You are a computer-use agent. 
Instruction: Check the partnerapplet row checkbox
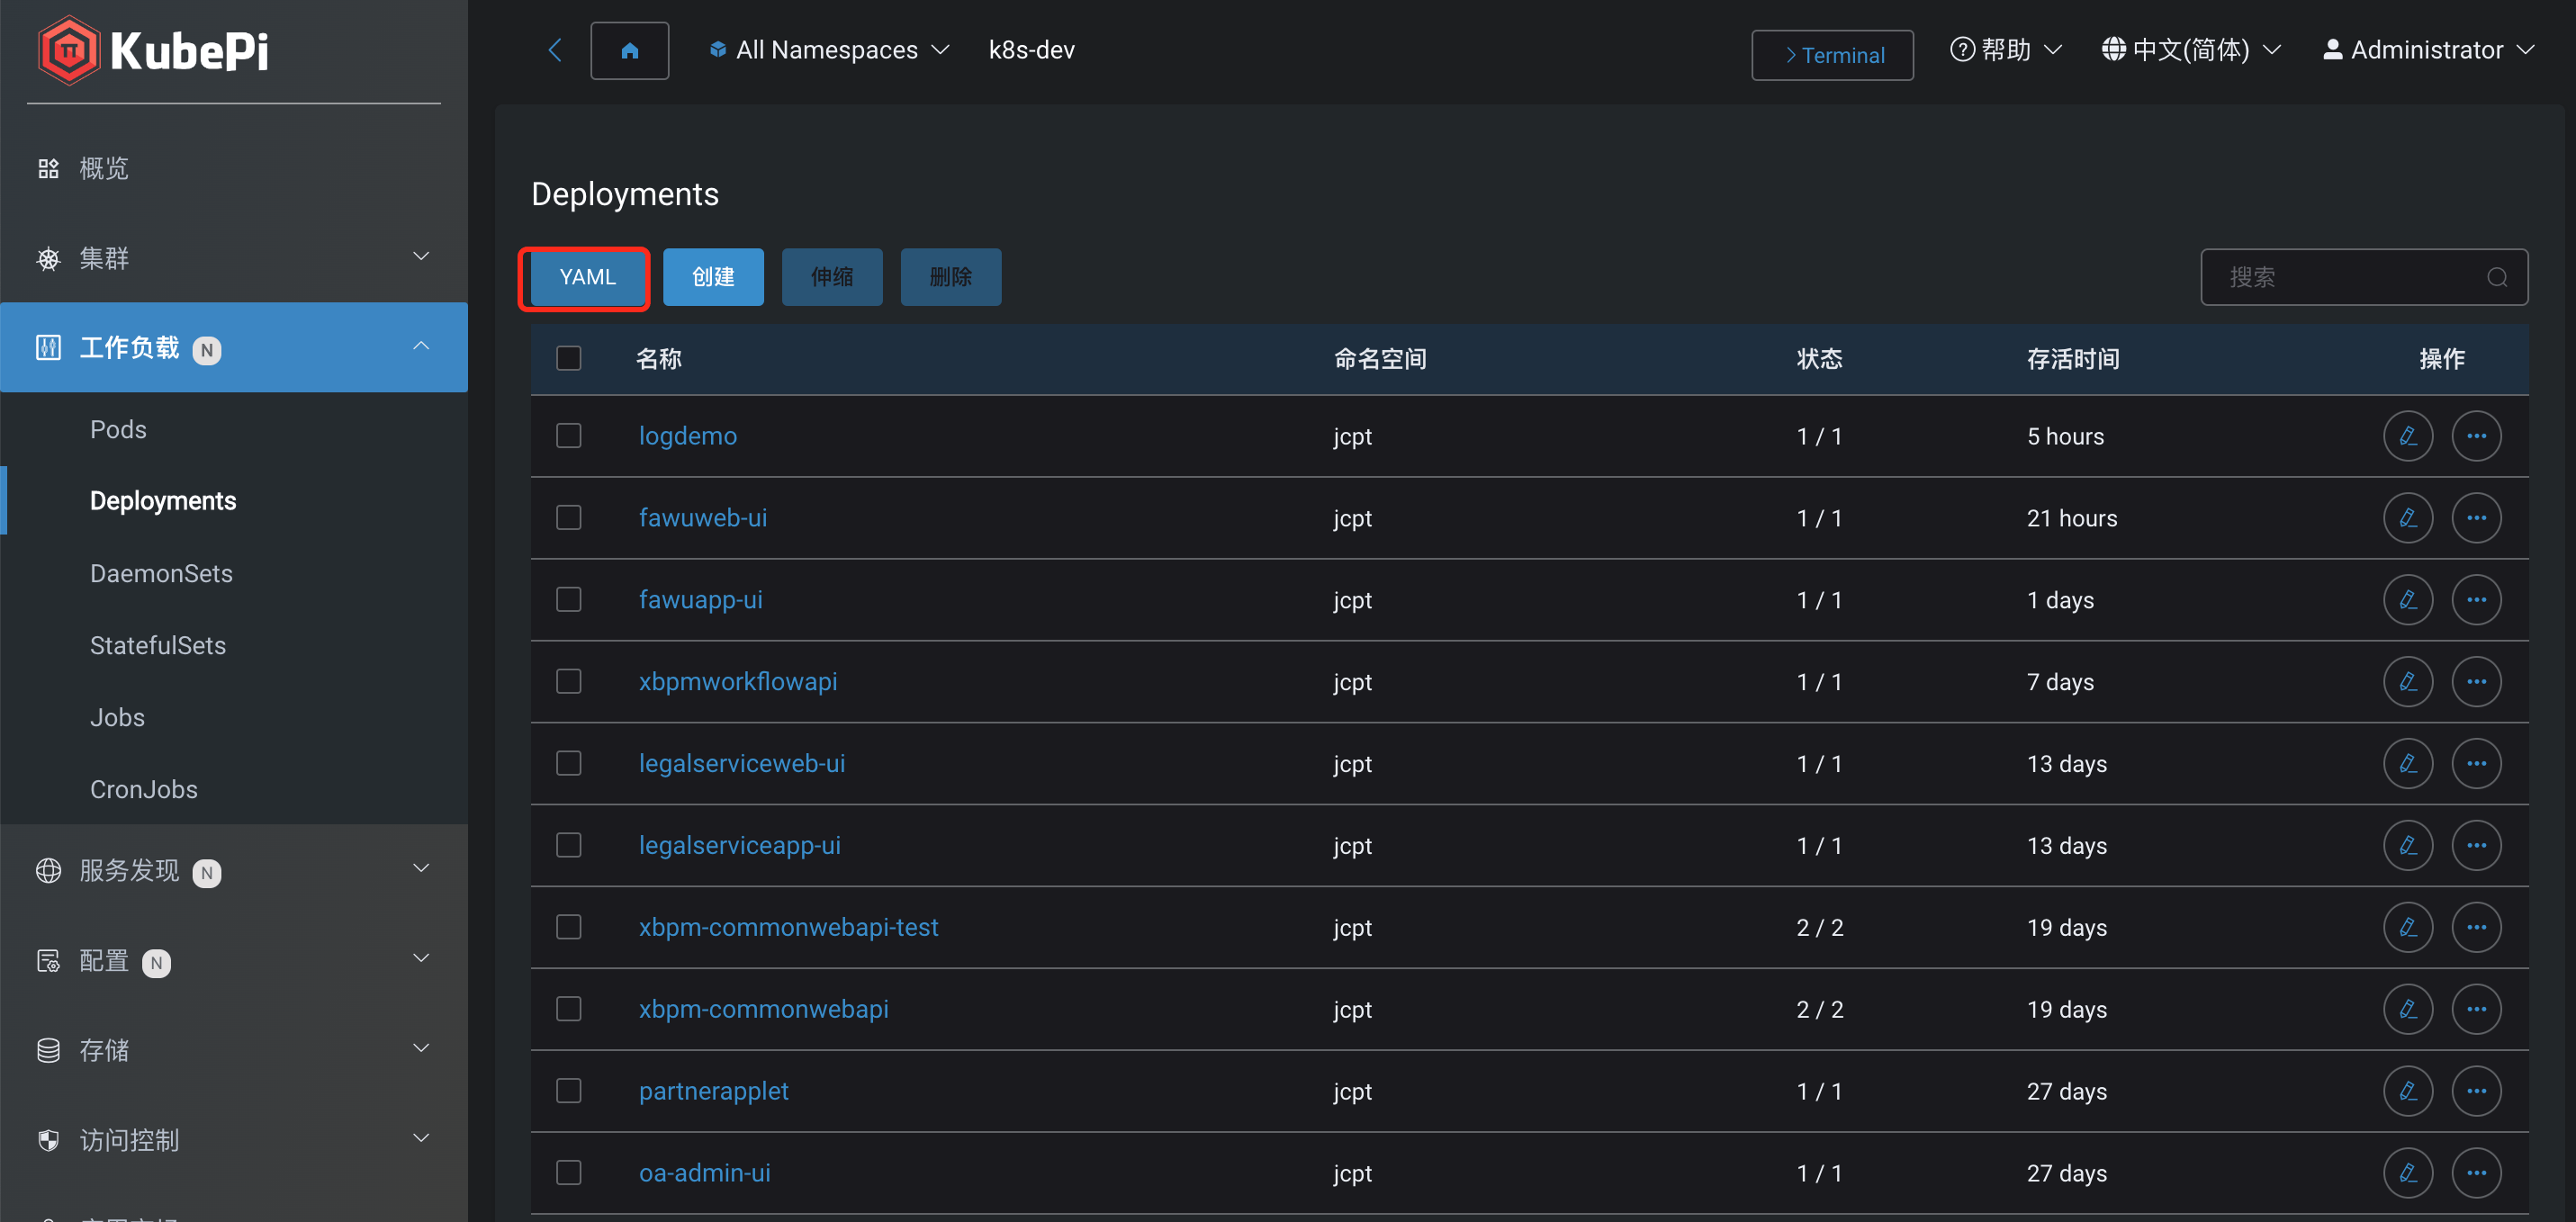pos(568,1091)
